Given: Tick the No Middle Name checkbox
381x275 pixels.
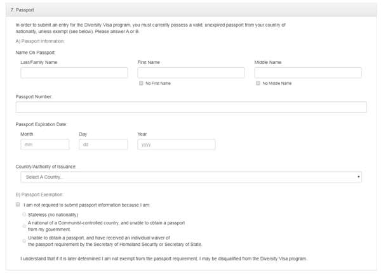Looking at the screenshot, I should click(x=258, y=83).
